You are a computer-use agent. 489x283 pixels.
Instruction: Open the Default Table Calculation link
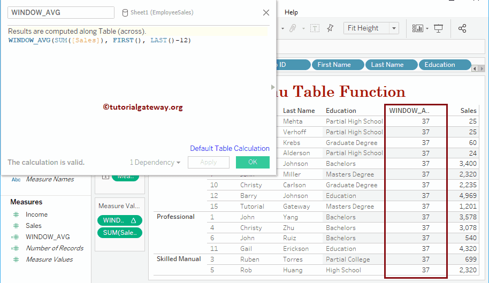pyautogui.click(x=230, y=148)
